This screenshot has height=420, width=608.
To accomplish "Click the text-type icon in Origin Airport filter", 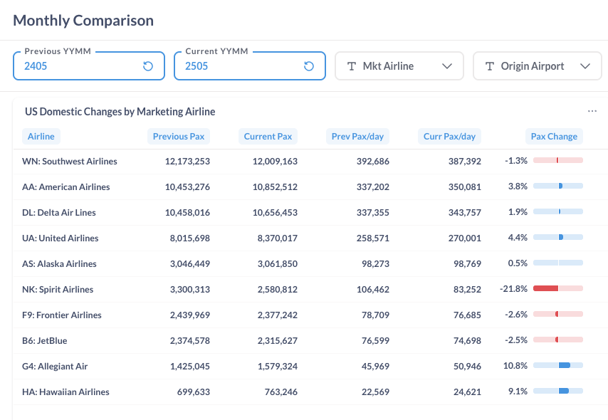I will (x=490, y=66).
